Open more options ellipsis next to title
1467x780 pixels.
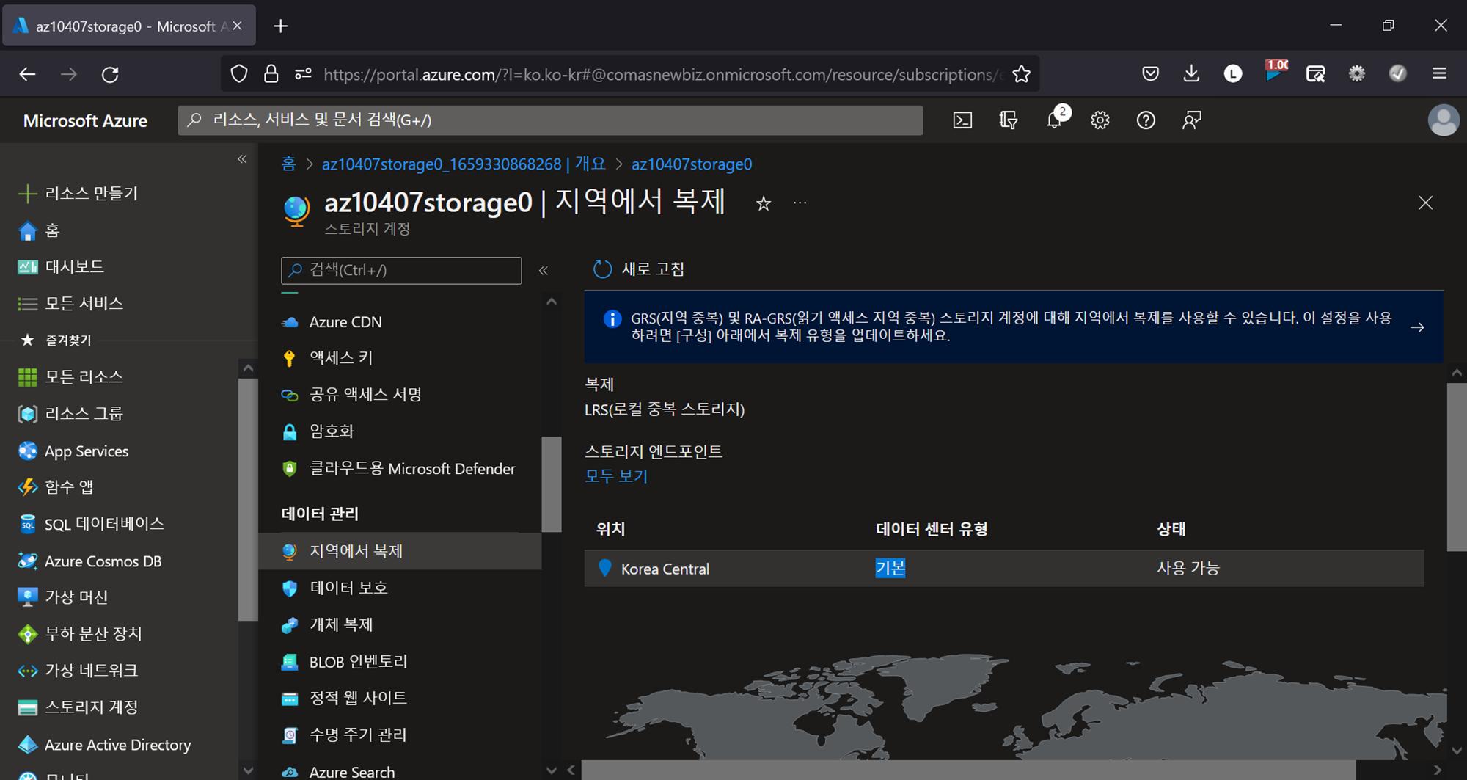[x=800, y=203]
